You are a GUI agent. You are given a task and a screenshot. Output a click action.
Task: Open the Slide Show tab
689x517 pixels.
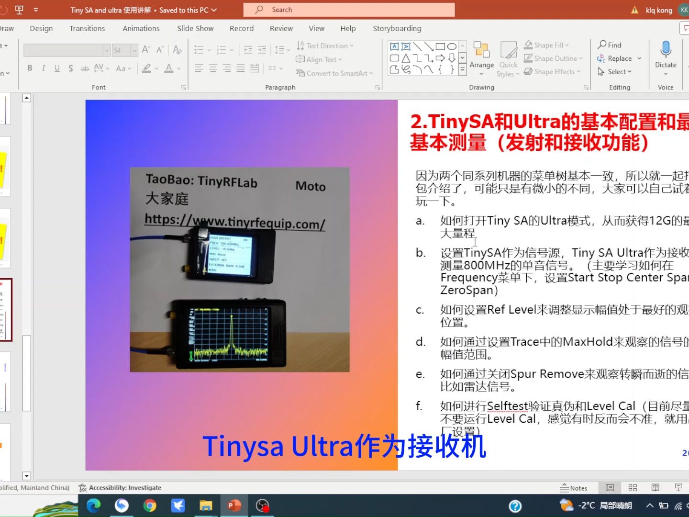[195, 28]
